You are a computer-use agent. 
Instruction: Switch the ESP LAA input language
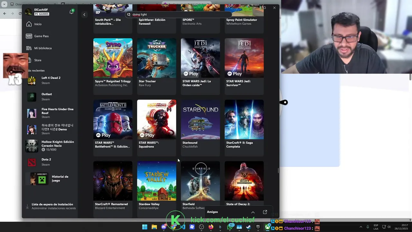point(376,227)
